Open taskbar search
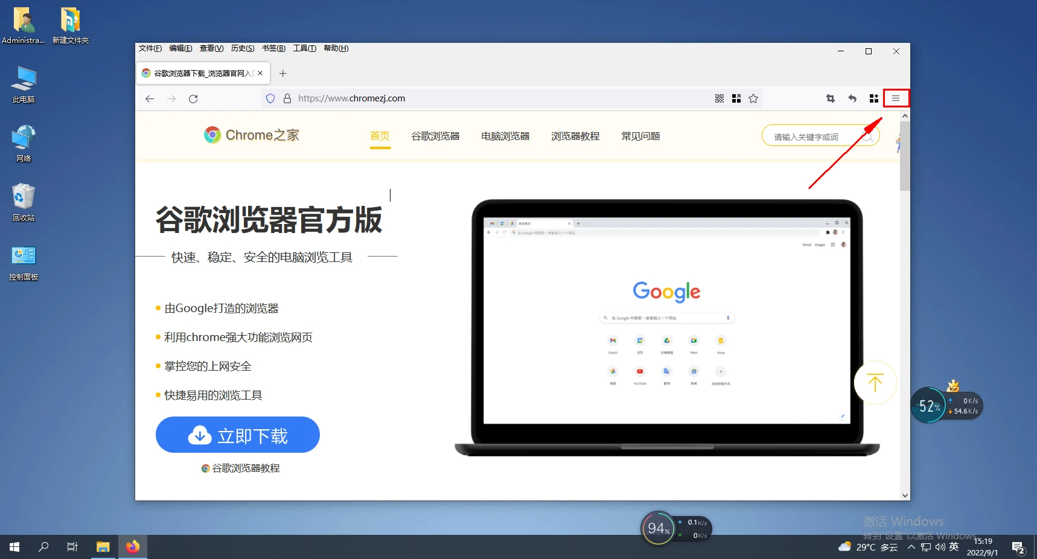This screenshot has height=559, width=1037. [x=43, y=547]
